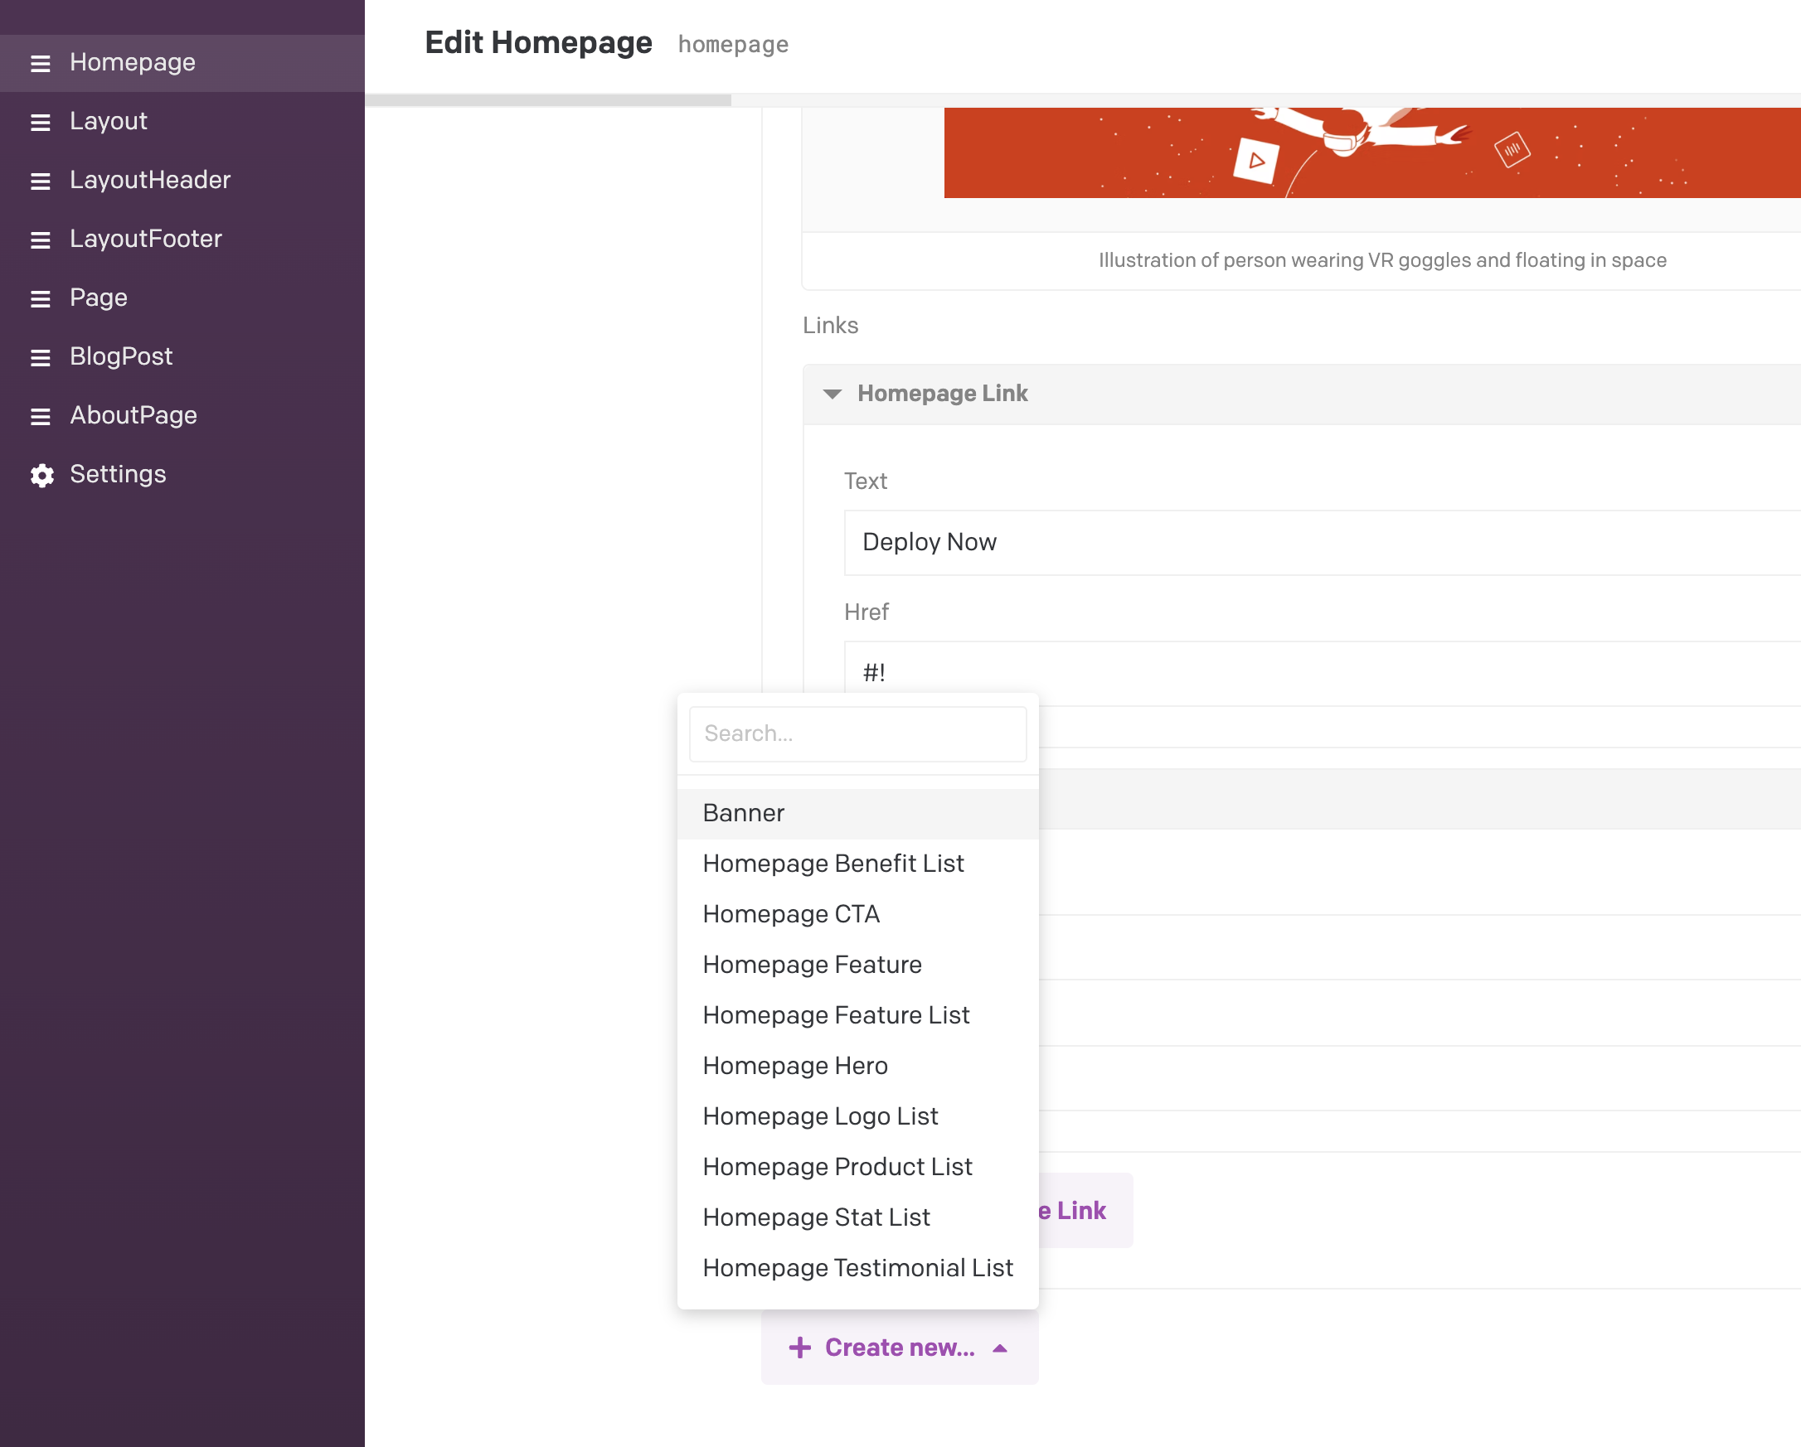This screenshot has height=1447, width=1801.
Task: Focus the Search field in dropdown
Action: pyautogui.click(x=857, y=734)
